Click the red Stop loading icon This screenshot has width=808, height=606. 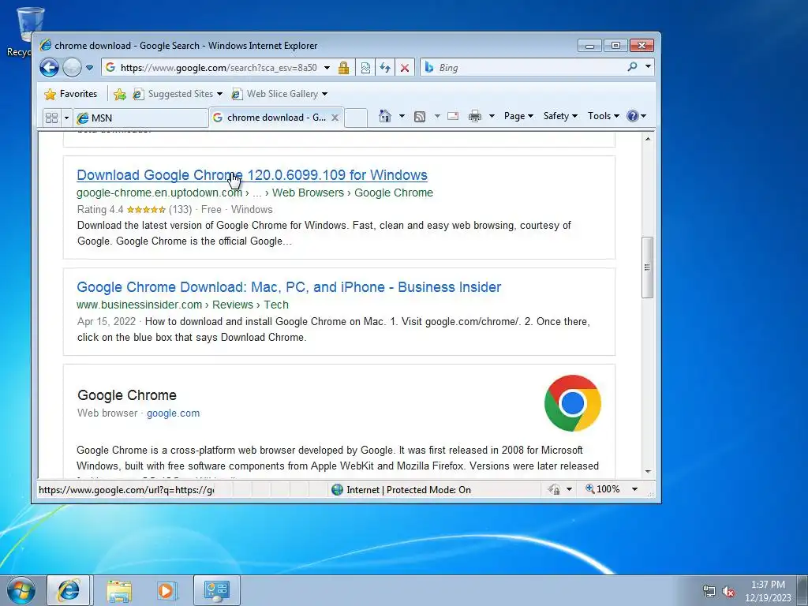[x=405, y=68]
